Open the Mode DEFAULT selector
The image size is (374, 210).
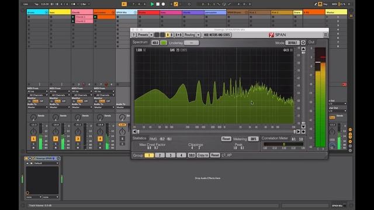(292, 43)
